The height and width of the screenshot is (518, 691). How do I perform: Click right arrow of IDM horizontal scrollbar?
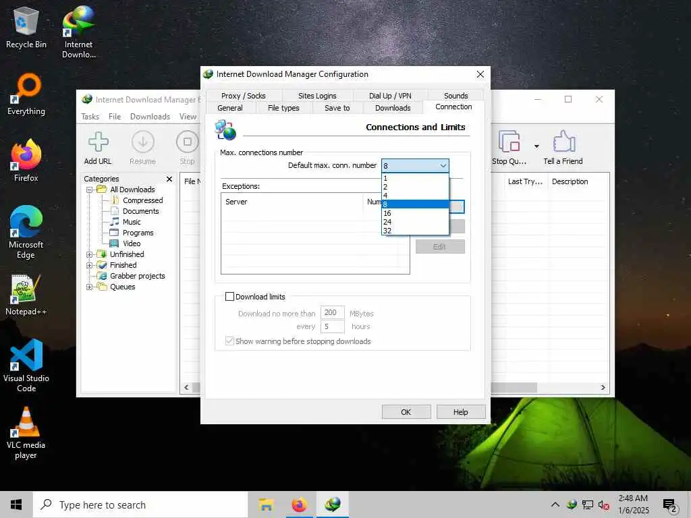tap(603, 388)
